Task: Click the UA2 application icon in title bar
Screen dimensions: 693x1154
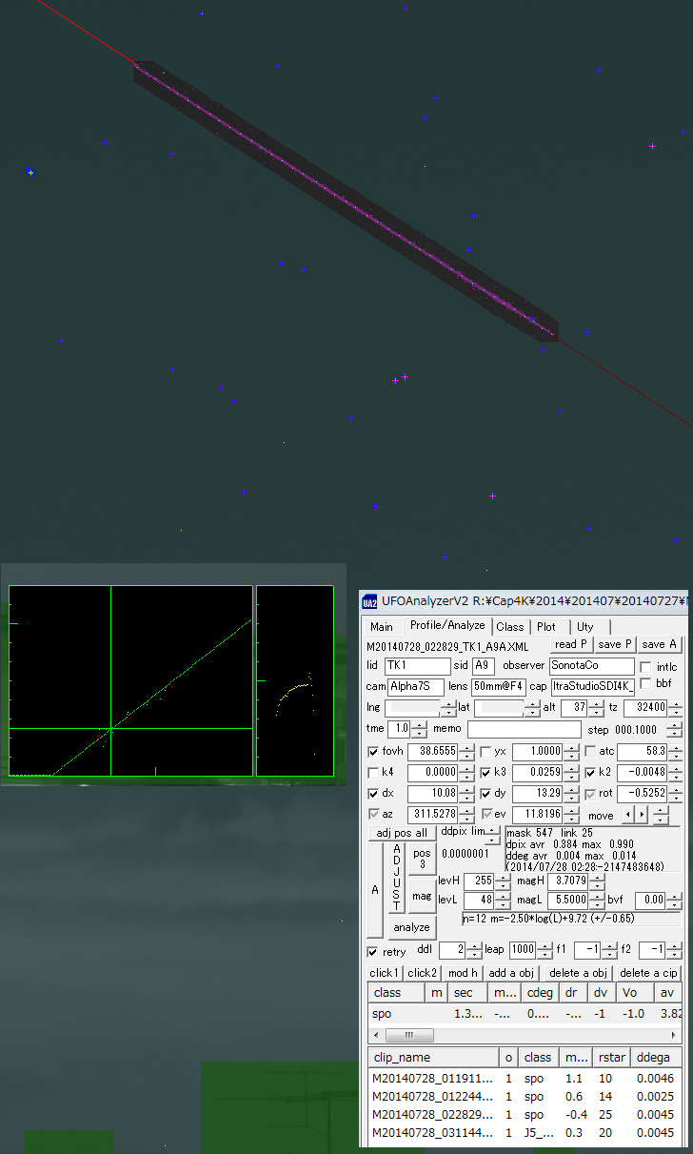Action: click(369, 601)
